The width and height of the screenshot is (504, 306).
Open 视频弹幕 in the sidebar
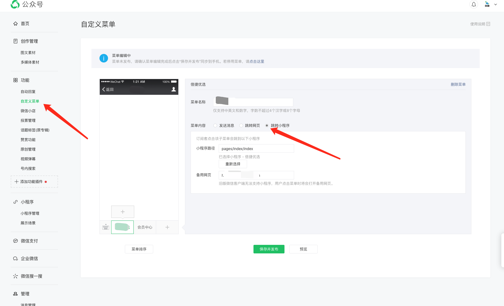pyautogui.click(x=28, y=159)
